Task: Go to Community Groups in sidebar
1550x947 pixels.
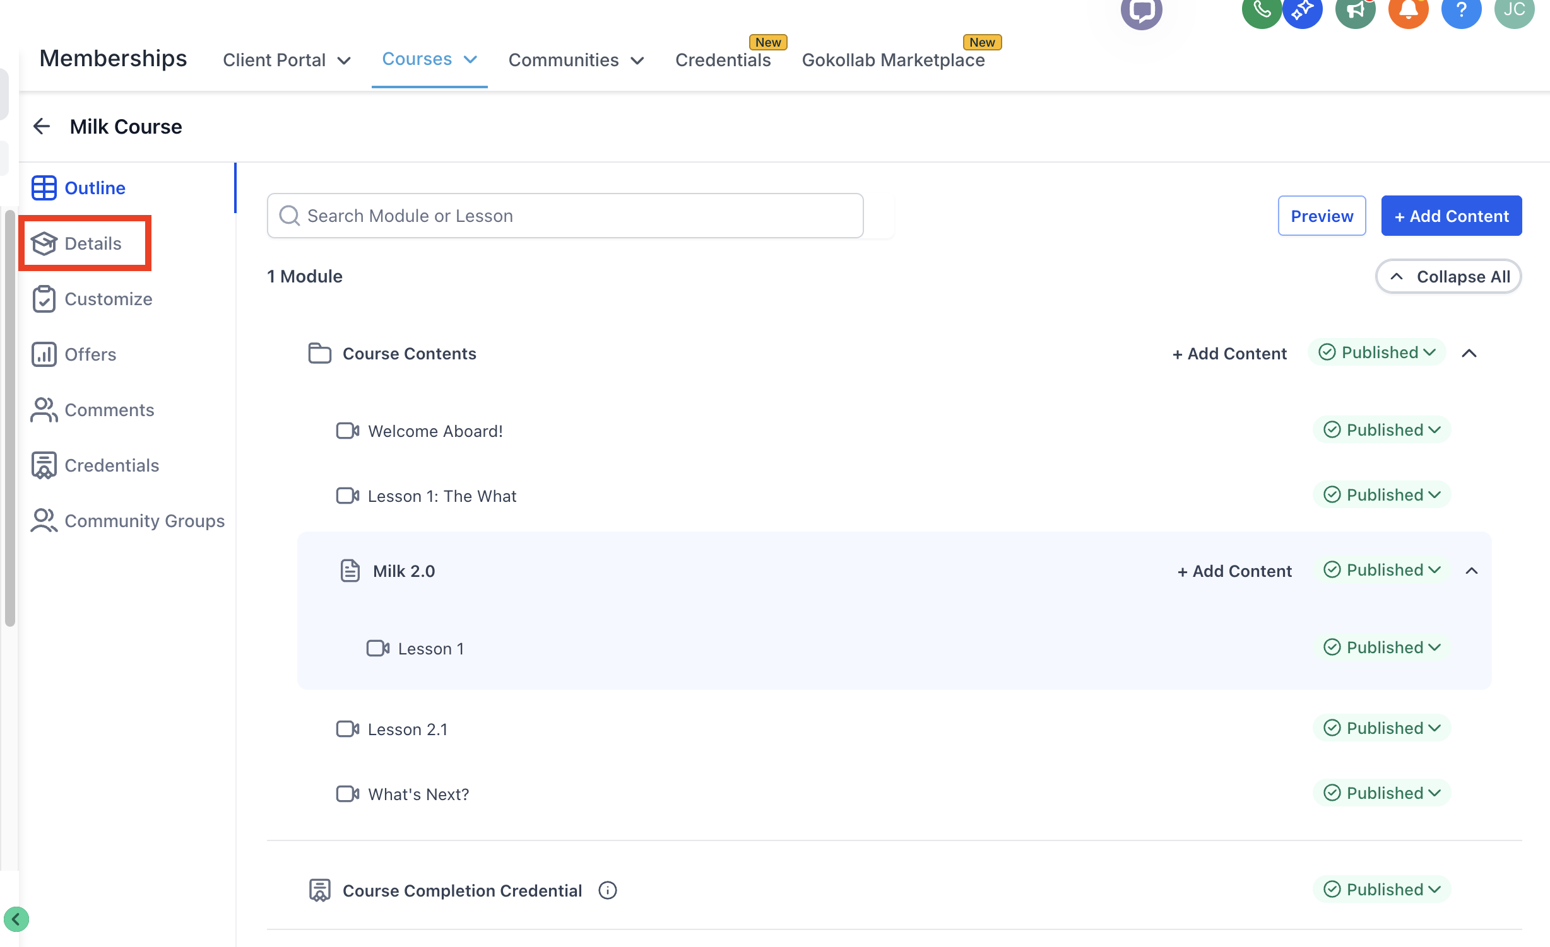Action: coord(144,521)
